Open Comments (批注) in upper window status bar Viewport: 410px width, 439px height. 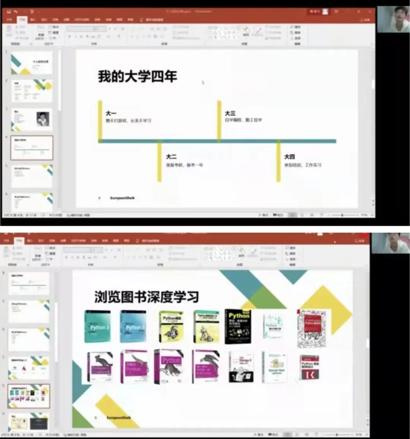tap(277, 215)
